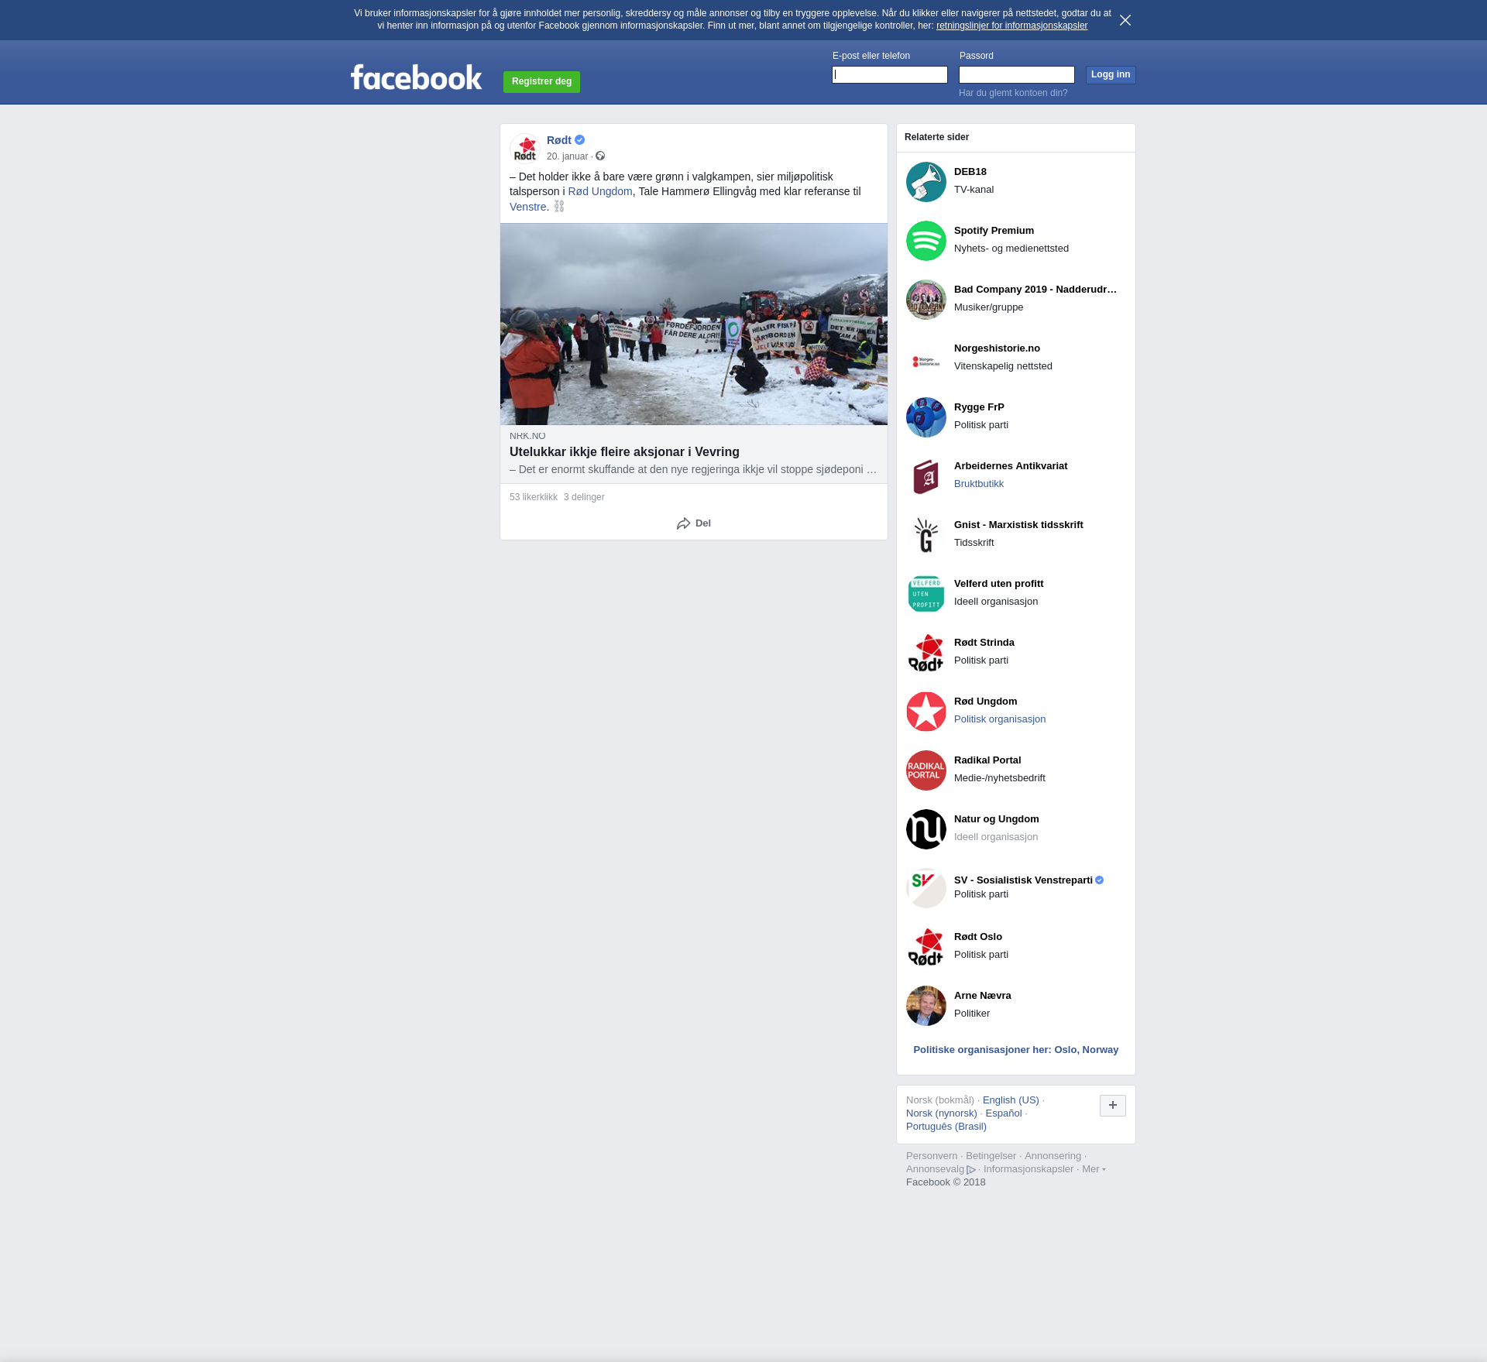Open the Rødt page profile picture
Image resolution: width=1487 pixels, height=1362 pixels.
coord(525,148)
